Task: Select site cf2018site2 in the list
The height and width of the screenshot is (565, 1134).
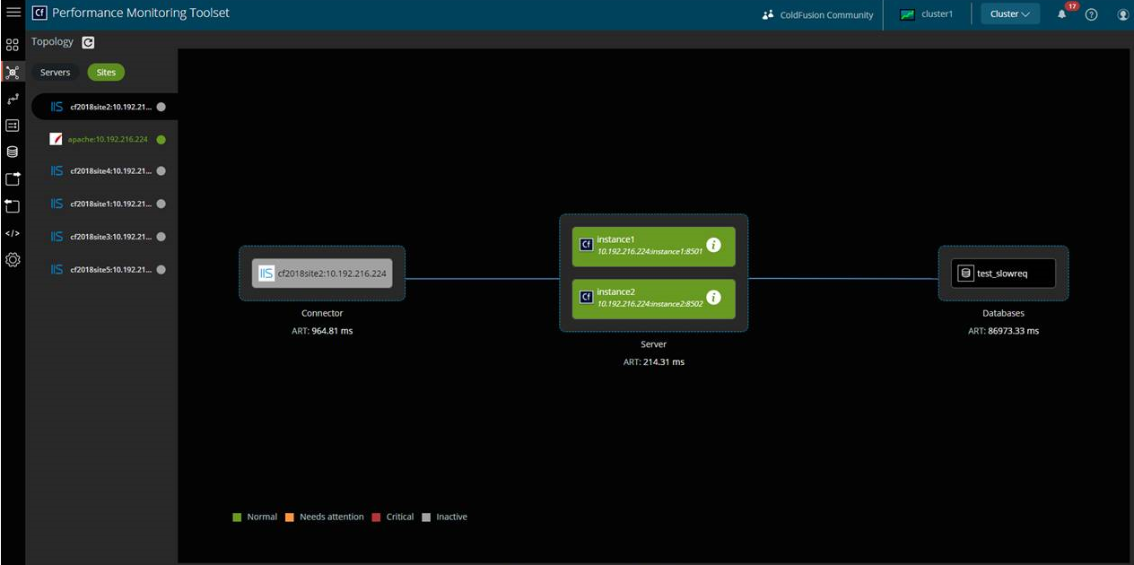Action: coord(105,107)
